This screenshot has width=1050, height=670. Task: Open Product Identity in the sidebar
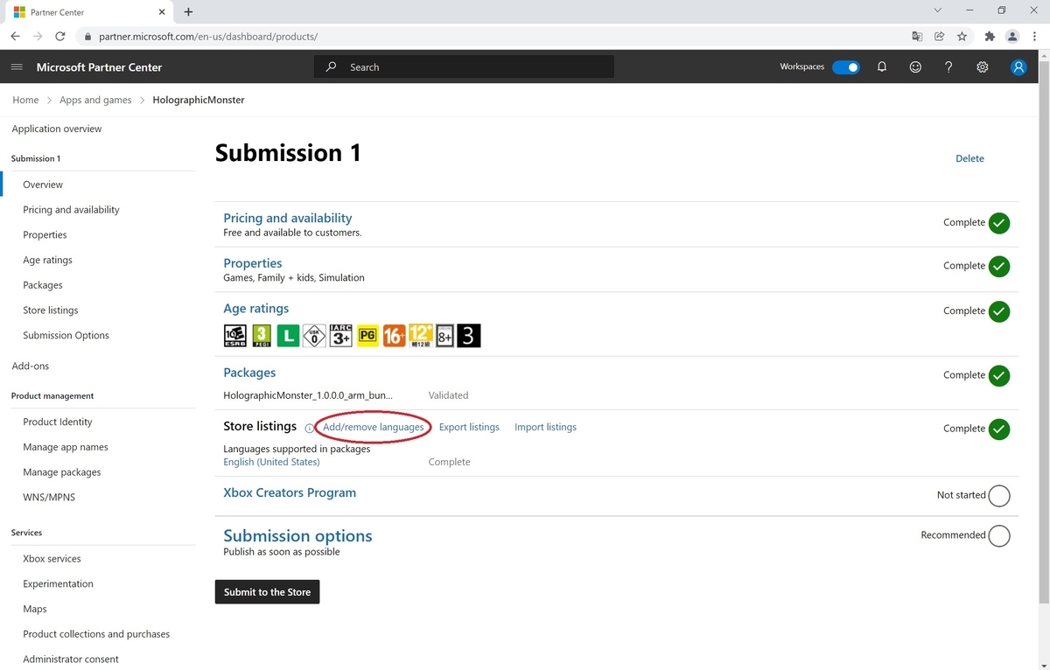57,422
